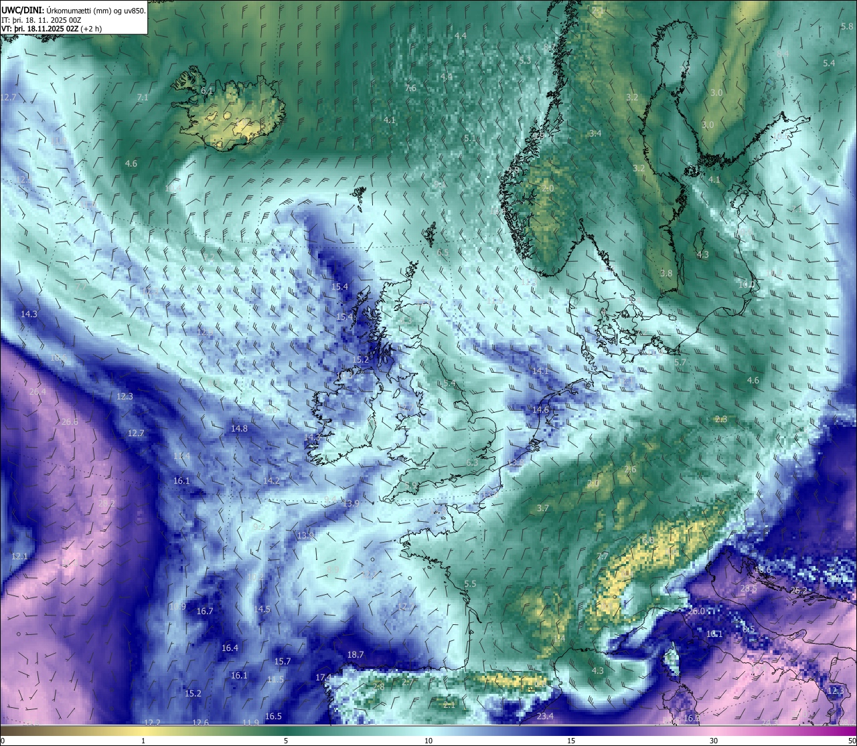
Task: Click the 14.3 value at left edge
Action: [x=29, y=314]
